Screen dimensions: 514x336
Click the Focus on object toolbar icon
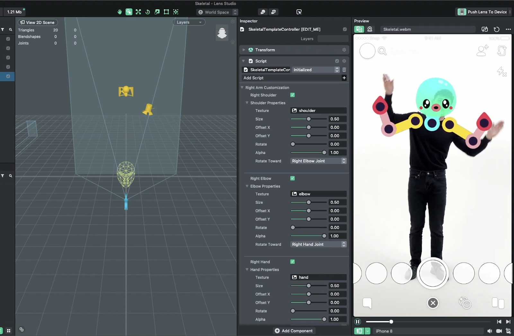(176, 12)
